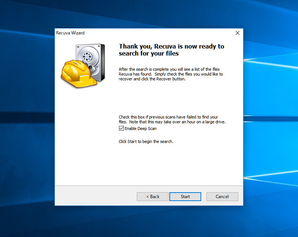The image size is (298, 237).
Task: Cancel the Recuva Wizard
Action: (222, 197)
